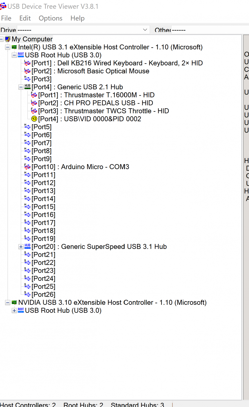The width and height of the screenshot is (249, 407).
Task: Click the ROOT hub icon under Intel controller
Action: (21, 55)
